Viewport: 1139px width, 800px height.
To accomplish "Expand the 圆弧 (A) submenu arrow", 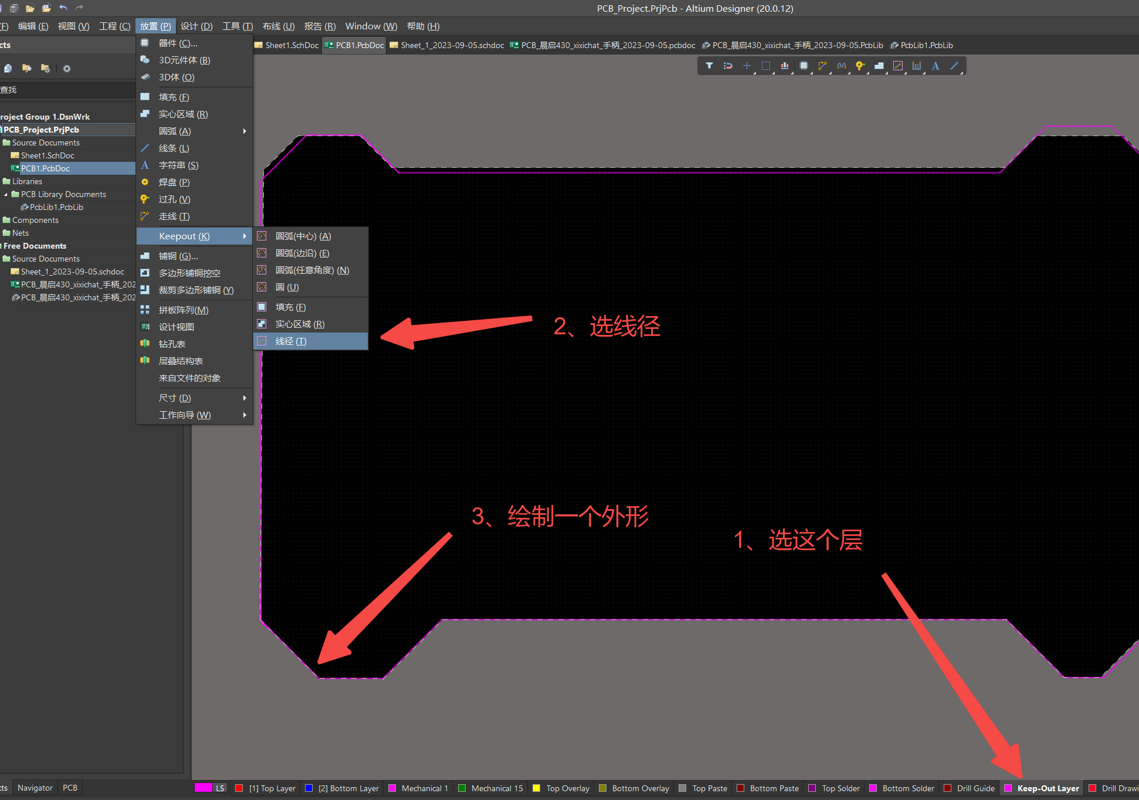I will pos(245,131).
